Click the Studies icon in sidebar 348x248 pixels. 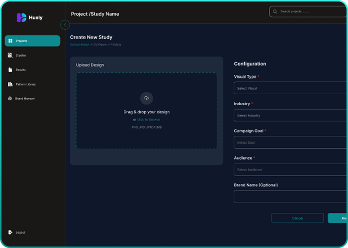10,56
